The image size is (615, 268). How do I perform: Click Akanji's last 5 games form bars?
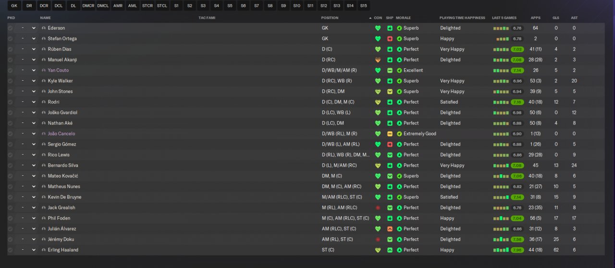pyautogui.click(x=501, y=60)
